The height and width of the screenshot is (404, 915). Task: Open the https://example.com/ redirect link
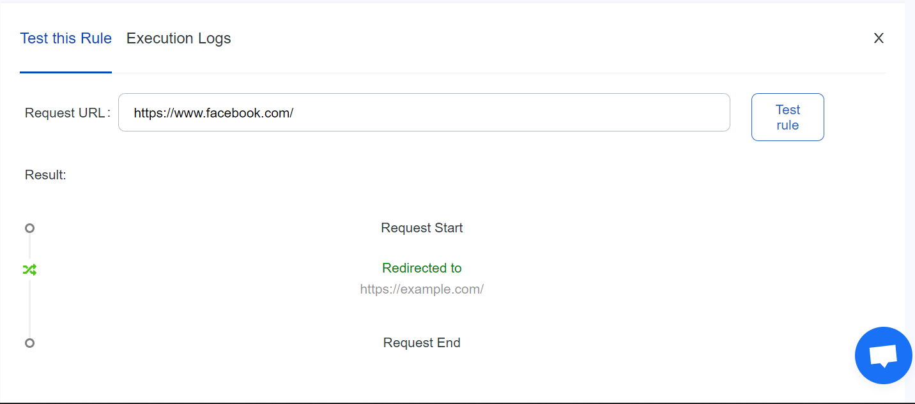click(x=422, y=288)
